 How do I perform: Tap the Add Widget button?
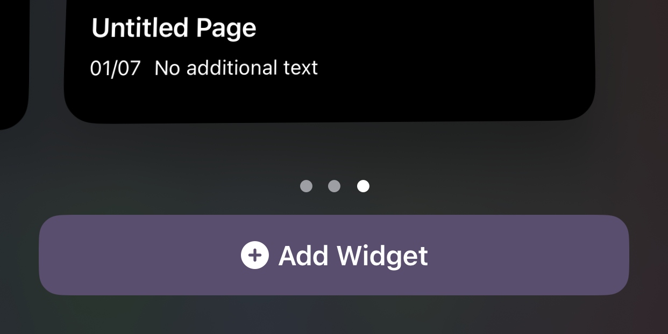point(333,255)
